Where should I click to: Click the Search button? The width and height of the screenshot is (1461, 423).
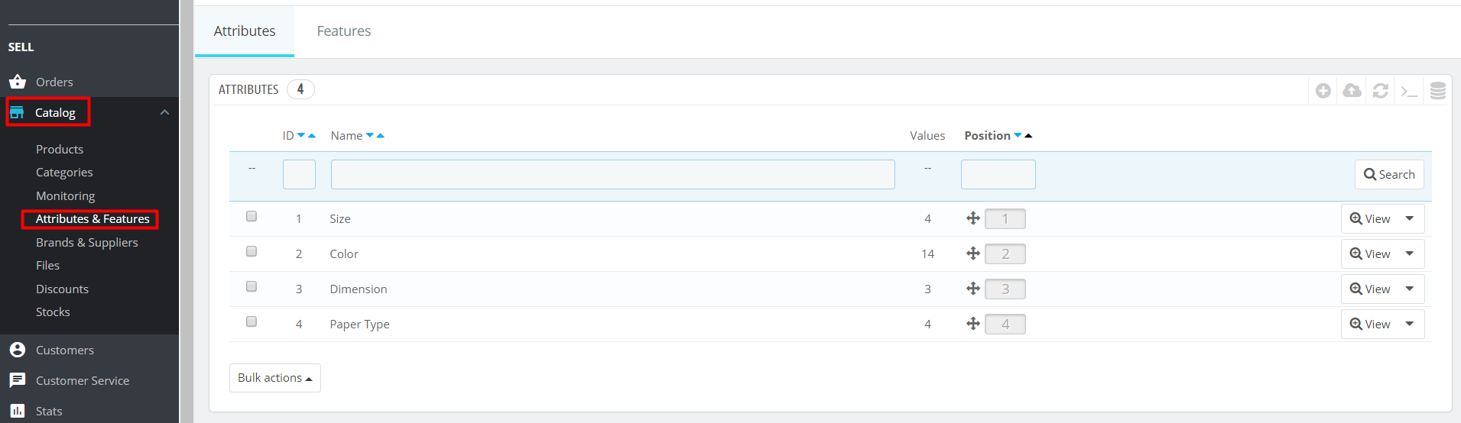point(1389,174)
